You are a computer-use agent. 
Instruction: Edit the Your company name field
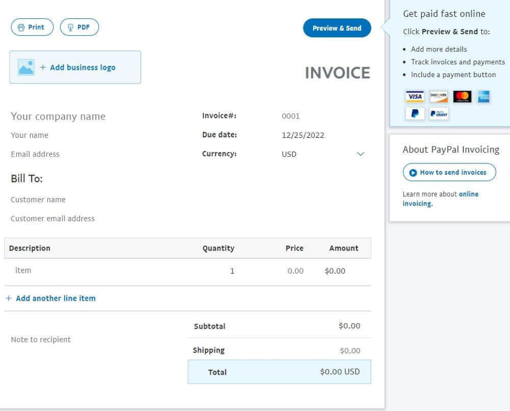(x=58, y=116)
